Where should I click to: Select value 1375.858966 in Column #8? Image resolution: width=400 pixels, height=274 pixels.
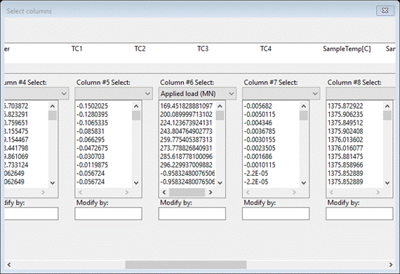(x=345, y=165)
